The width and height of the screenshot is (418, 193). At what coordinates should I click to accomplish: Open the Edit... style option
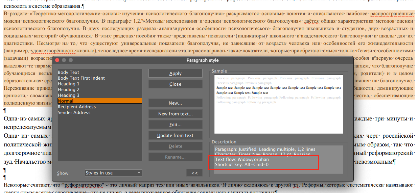click(175, 125)
